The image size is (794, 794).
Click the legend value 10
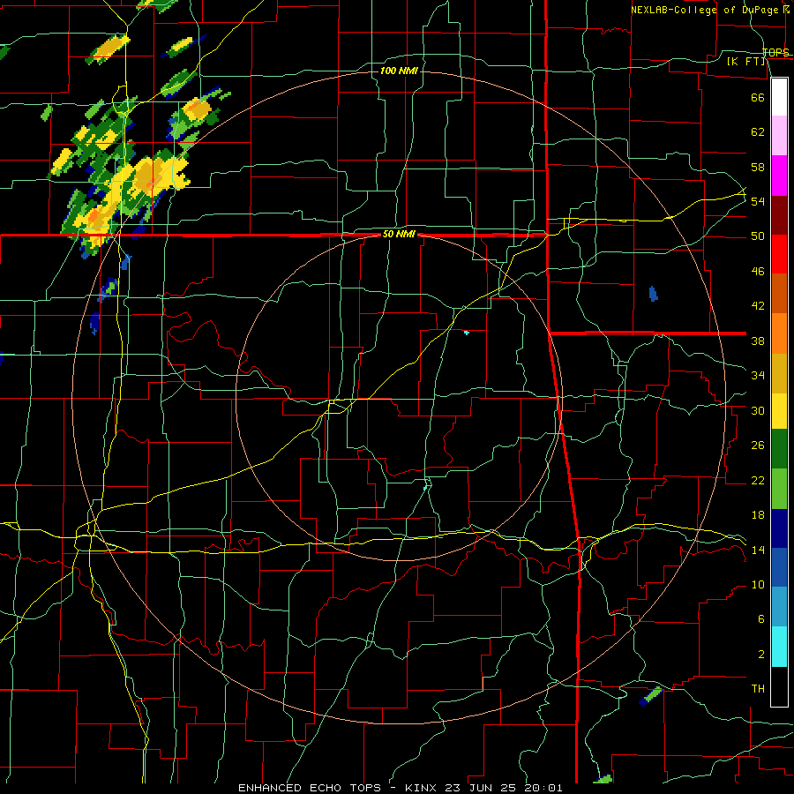pyautogui.click(x=758, y=584)
